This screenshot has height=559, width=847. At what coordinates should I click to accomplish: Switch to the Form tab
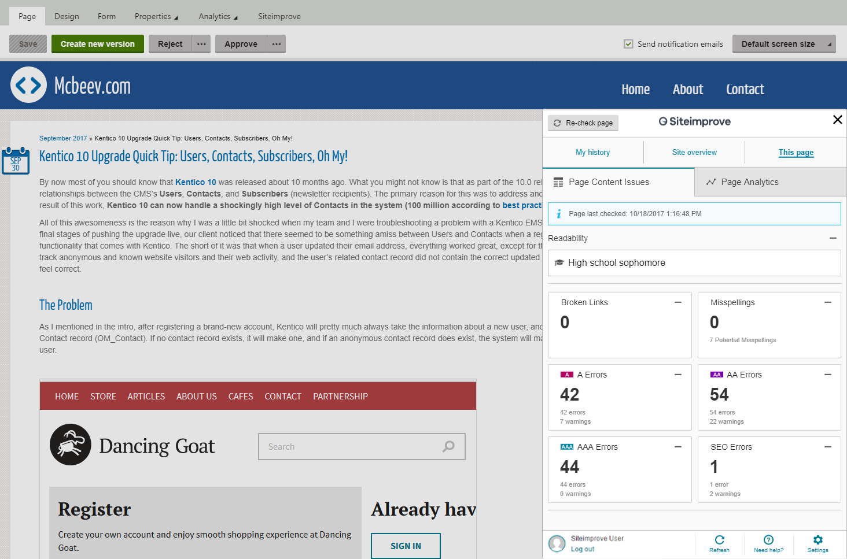click(106, 16)
